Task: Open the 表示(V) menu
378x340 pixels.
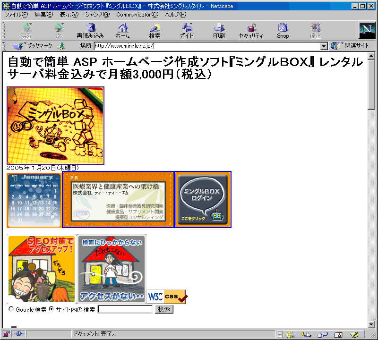Action: click(69, 15)
